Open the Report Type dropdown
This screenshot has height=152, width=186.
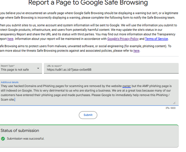pos(20,68)
